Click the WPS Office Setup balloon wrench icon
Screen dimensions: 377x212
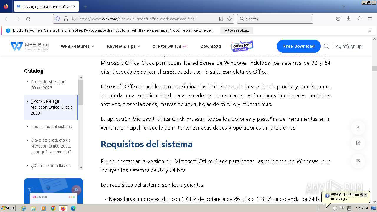pos(361,195)
